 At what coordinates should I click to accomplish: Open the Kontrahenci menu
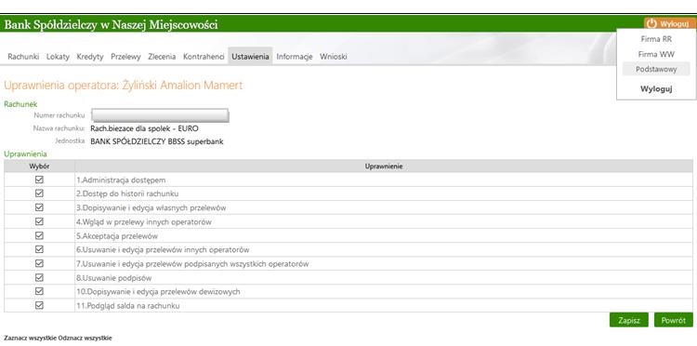pos(204,57)
